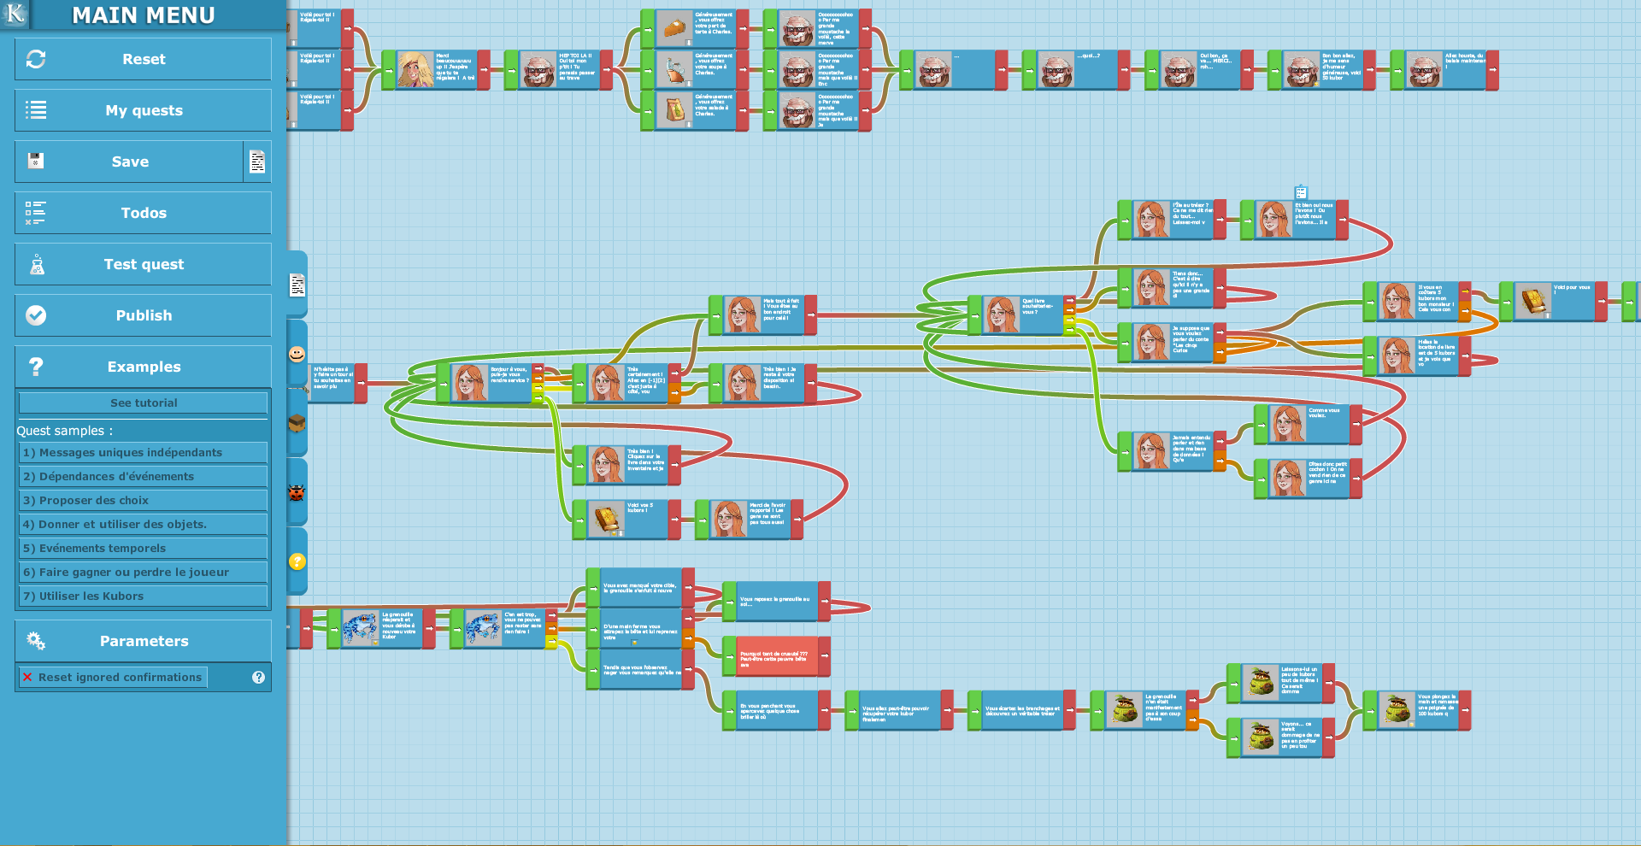The width and height of the screenshot is (1641, 846).
Task: Open the document sheet side tab
Action: tap(297, 285)
